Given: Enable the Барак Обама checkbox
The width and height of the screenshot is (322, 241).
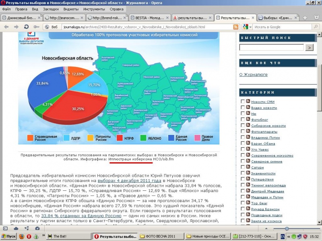Looking at the screenshot, I should pyautogui.click(x=243, y=143).
